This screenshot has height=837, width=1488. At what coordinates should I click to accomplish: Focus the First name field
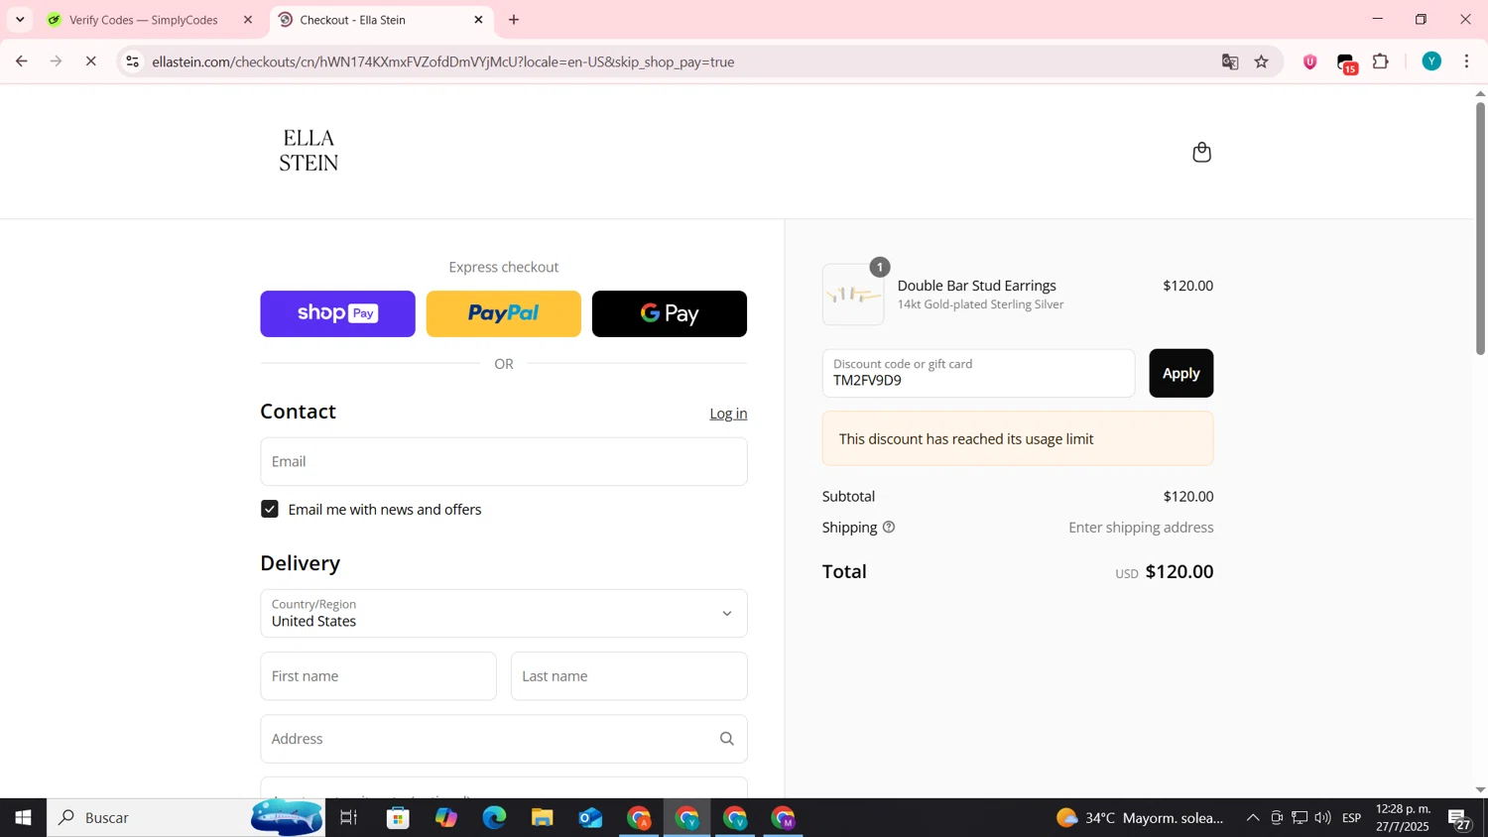(x=378, y=676)
